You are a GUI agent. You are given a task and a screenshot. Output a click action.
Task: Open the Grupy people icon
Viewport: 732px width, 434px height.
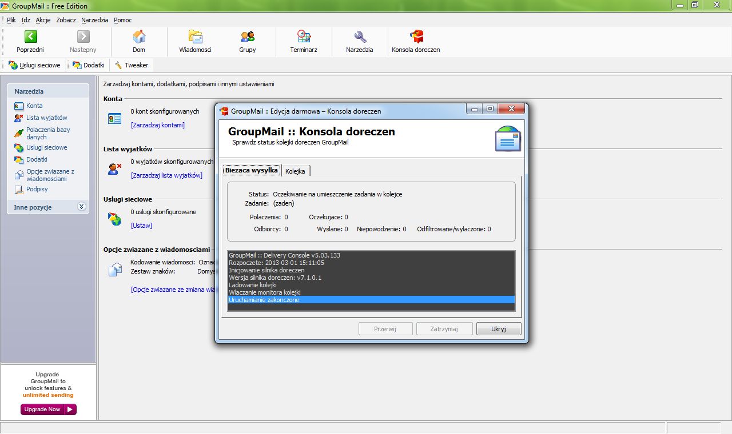[x=248, y=37]
